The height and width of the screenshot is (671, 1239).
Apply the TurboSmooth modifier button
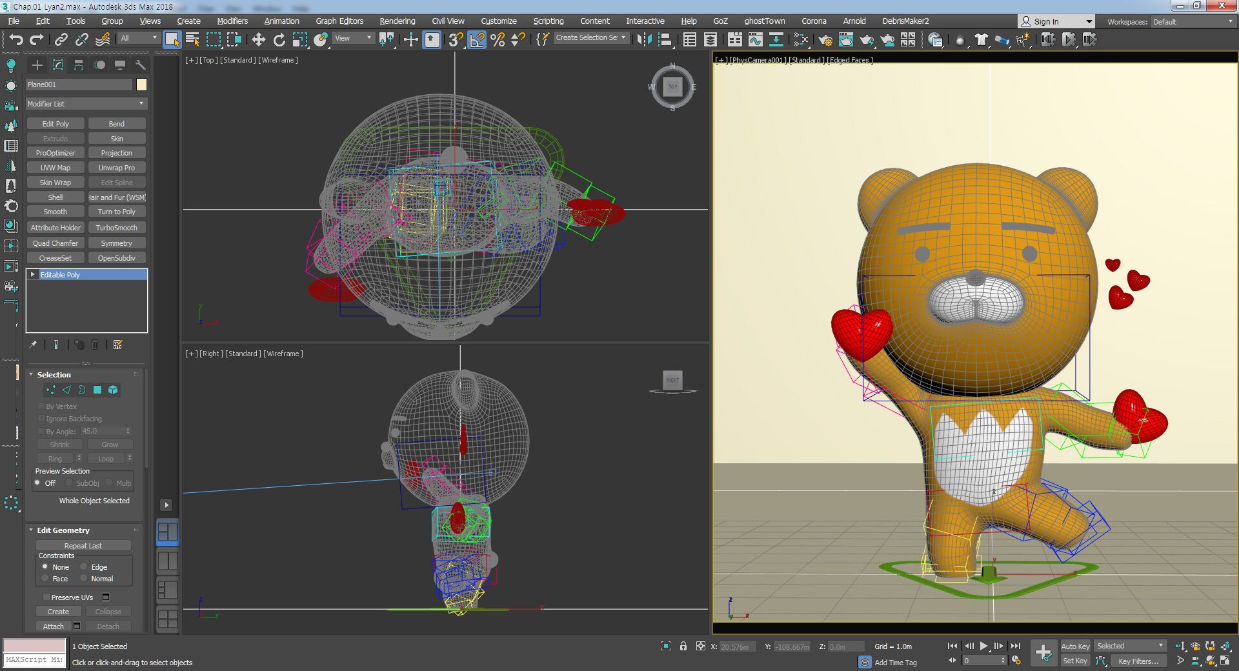pos(116,228)
